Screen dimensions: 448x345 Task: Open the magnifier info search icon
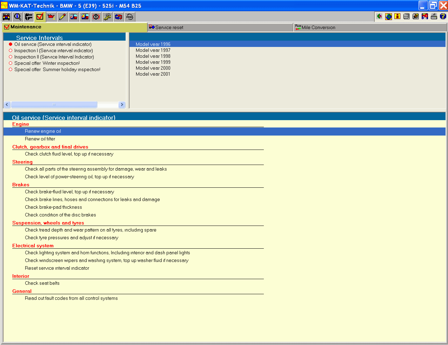pyautogui.click(x=18, y=17)
